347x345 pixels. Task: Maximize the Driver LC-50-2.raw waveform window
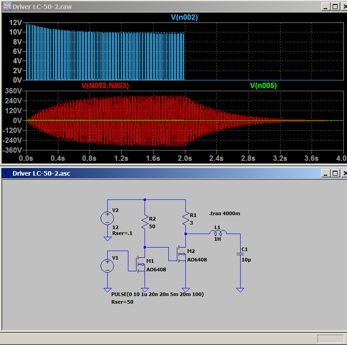pyautogui.click(x=335, y=7)
